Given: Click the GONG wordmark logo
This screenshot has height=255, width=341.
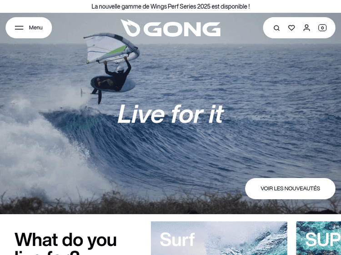Looking at the screenshot, I should click(x=182, y=29).
